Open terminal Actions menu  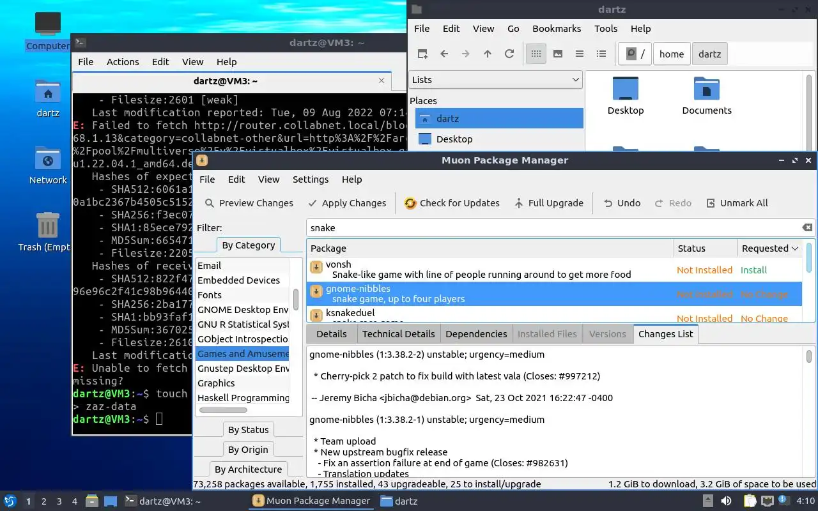(123, 62)
